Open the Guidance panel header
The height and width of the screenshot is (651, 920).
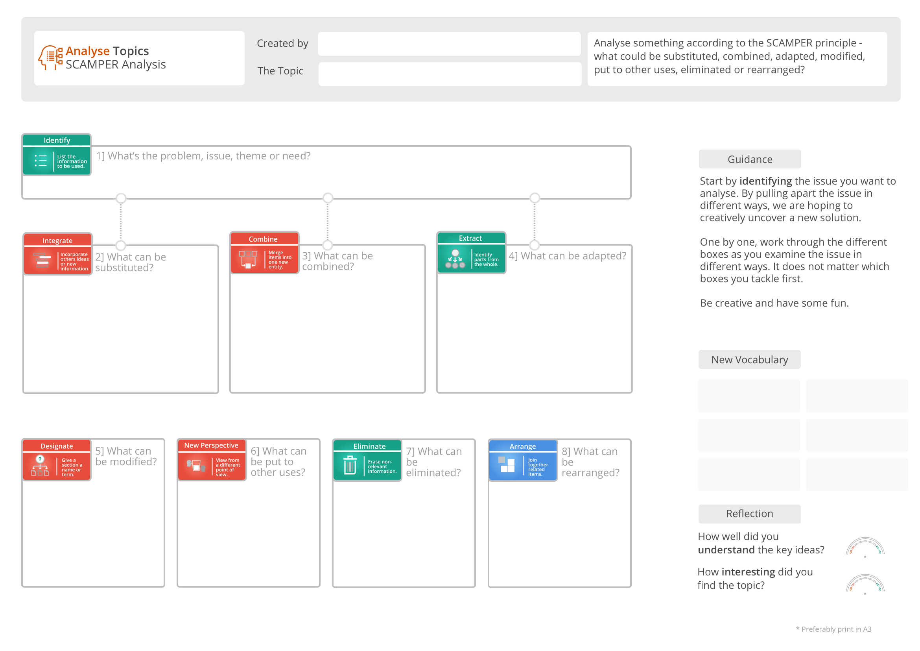tap(749, 159)
